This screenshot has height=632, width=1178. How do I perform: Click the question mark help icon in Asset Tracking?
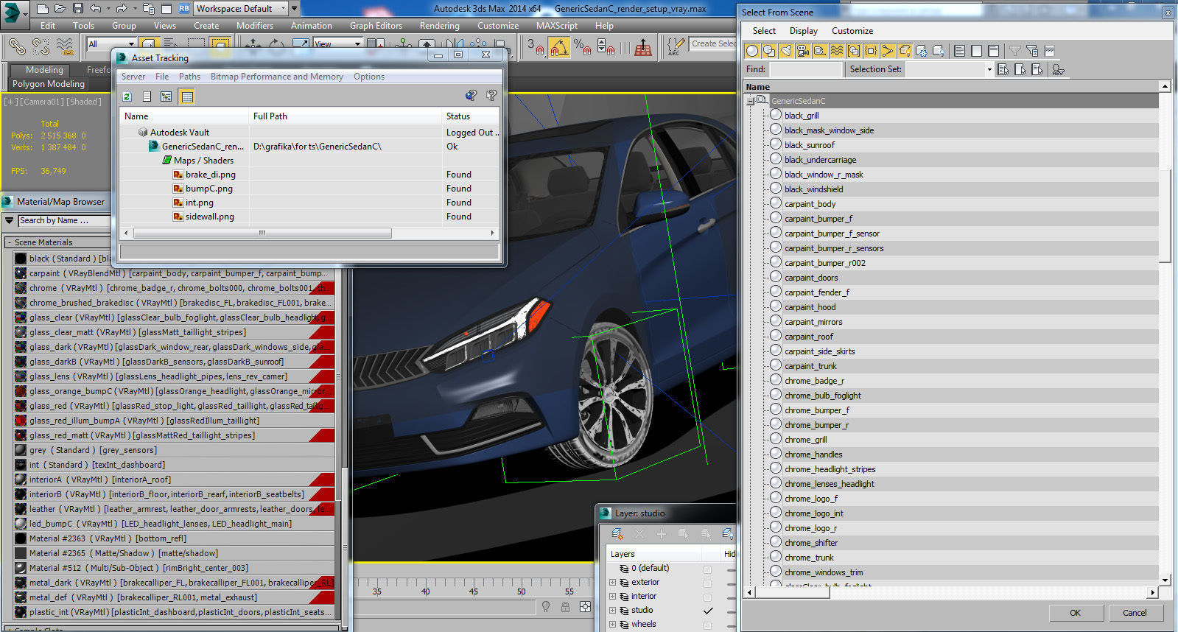pos(491,96)
